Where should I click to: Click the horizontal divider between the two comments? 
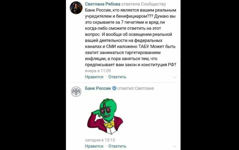pyautogui.click(x=123, y=83)
